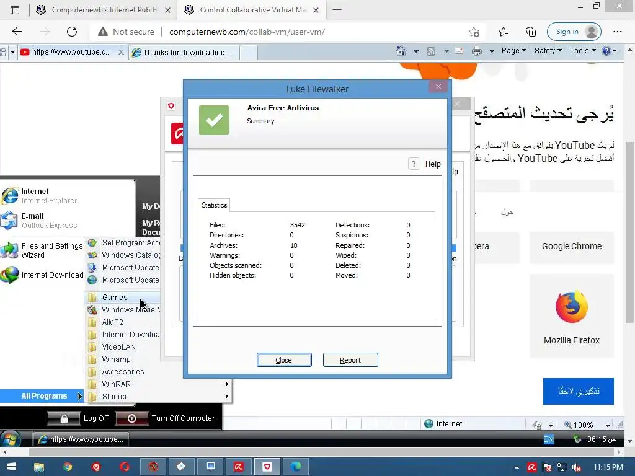Open a new Edge tab
Image resolution: width=635 pixels, height=476 pixels.
point(337,10)
